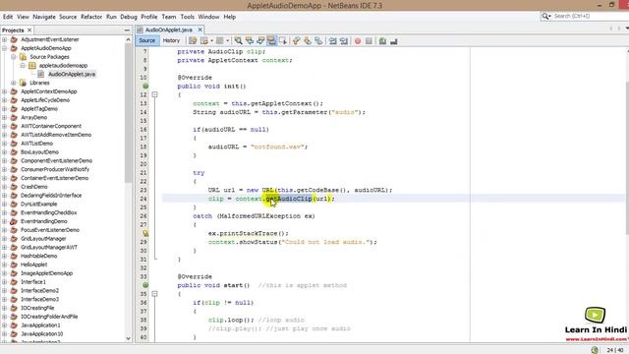Expand the AdjustmentEventListener project
The image size is (629, 354).
click(x=4, y=39)
